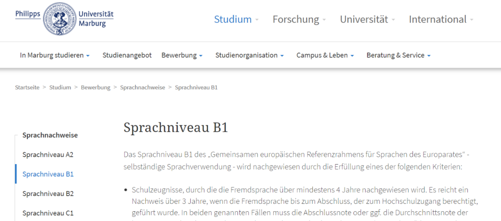Go to the Studienangebot page
The image size is (501, 221).
[127, 55]
